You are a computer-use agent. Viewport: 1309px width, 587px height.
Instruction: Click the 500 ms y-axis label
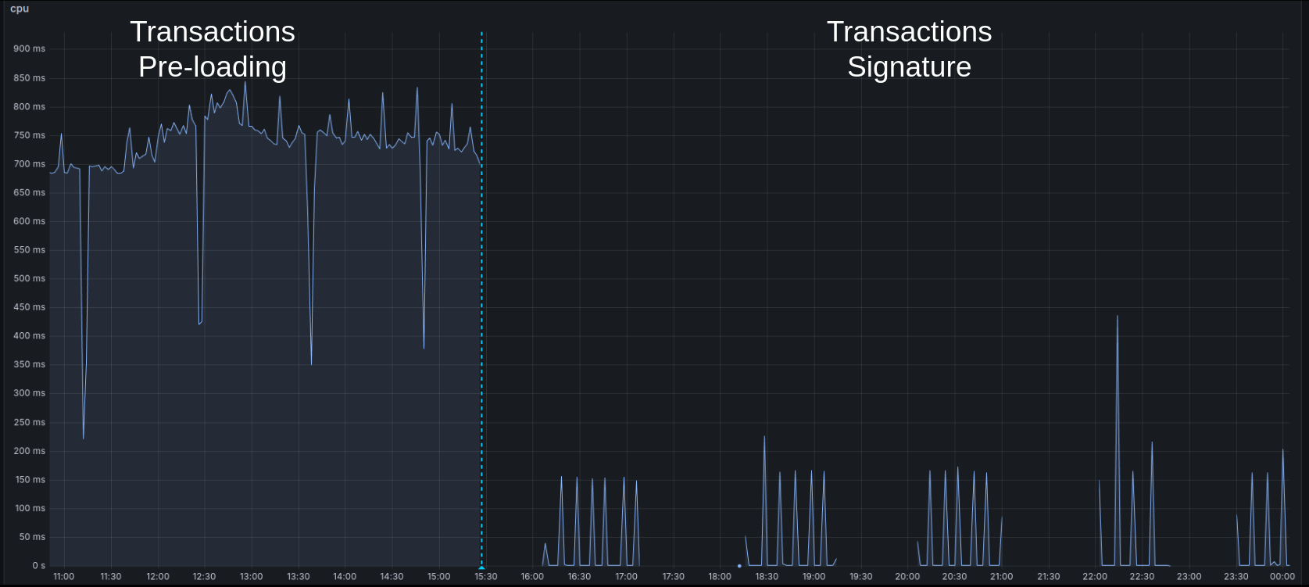(29, 278)
